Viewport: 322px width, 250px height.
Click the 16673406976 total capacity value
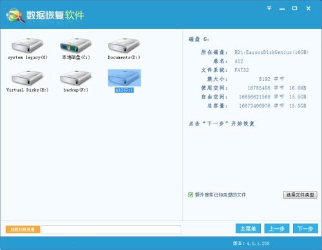click(x=254, y=106)
